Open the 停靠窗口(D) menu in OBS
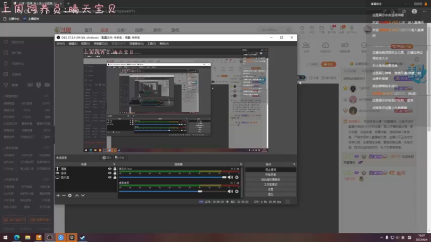 click(101, 44)
